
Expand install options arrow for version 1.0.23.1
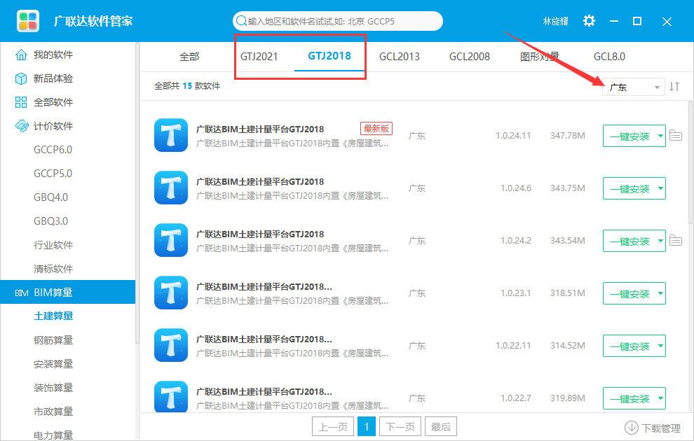click(660, 293)
